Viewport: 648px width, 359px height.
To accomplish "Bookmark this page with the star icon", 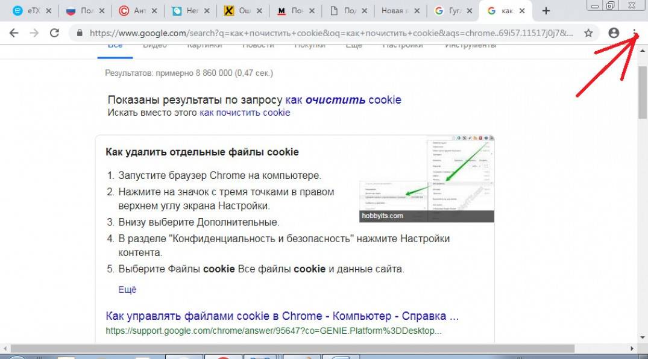I will point(588,33).
